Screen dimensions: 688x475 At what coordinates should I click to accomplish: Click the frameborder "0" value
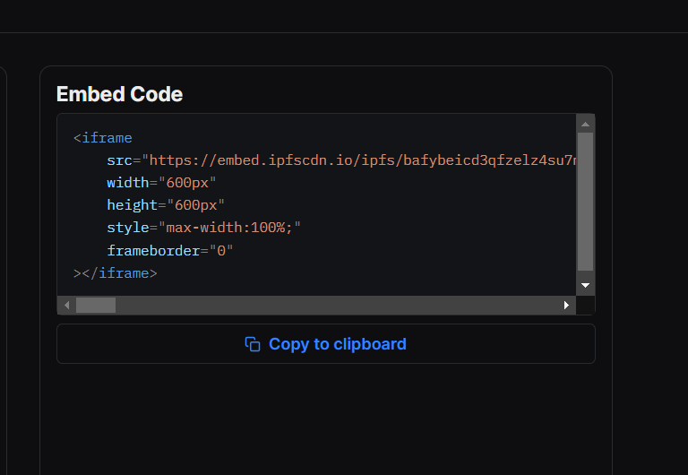(221, 251)
